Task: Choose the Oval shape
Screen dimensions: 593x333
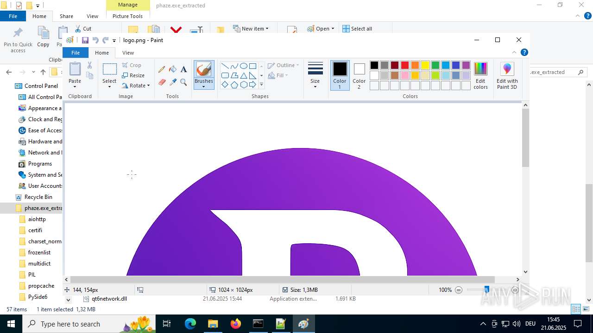Action: 243,66
